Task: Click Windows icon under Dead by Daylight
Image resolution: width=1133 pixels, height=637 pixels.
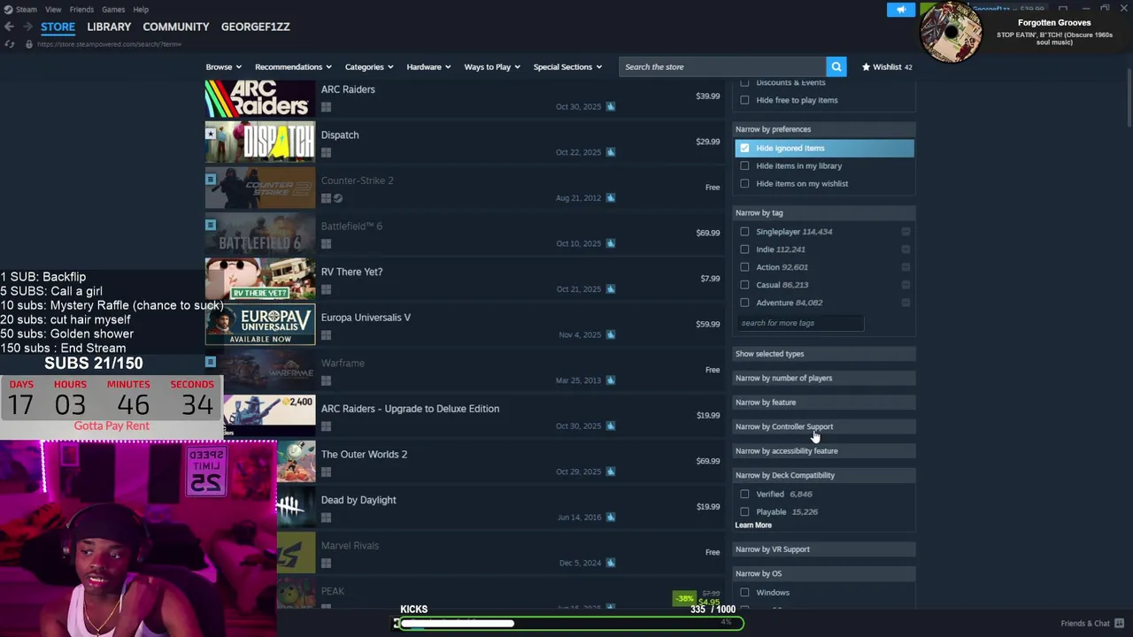Action: pyautogui.click(x=326, y=518)
